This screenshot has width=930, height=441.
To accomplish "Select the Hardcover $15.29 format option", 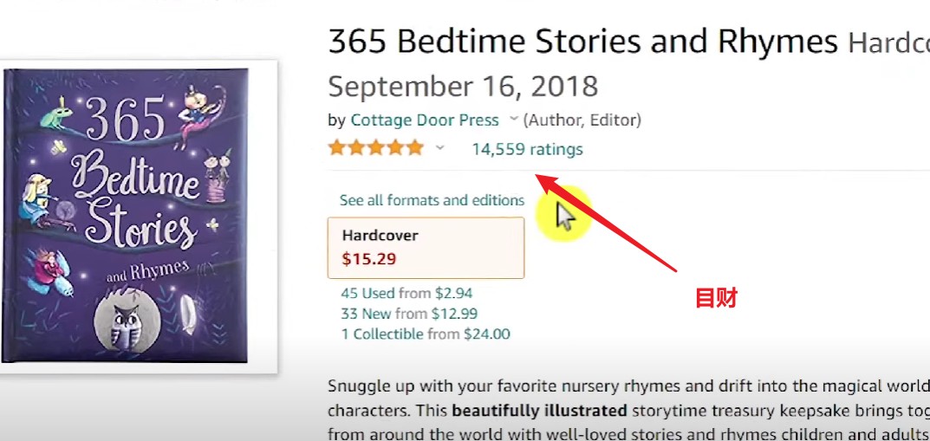I will click(x=426, y=248).
